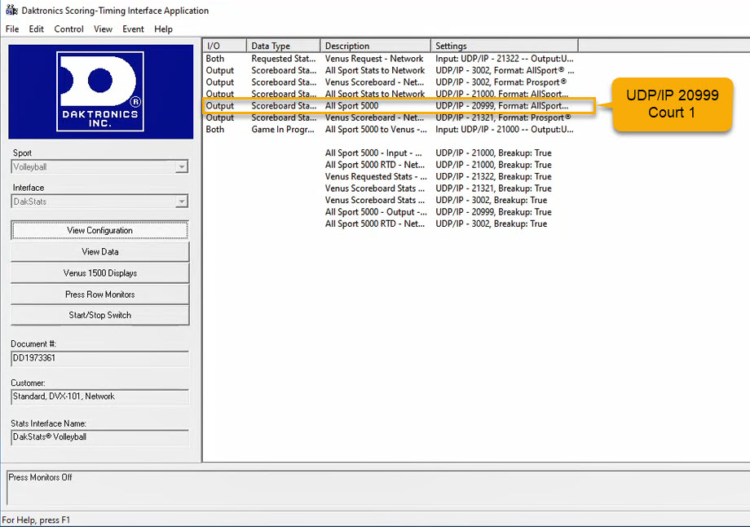Click the Stats Interface Name field
Image resolution: width=750 pixels, height=527 pixels.
point(100,437)
